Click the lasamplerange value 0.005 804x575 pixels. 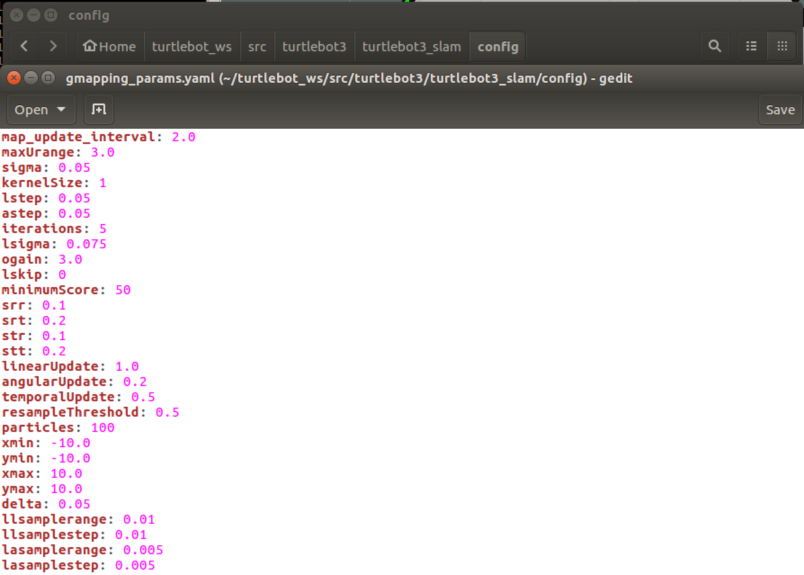[143, 550]
